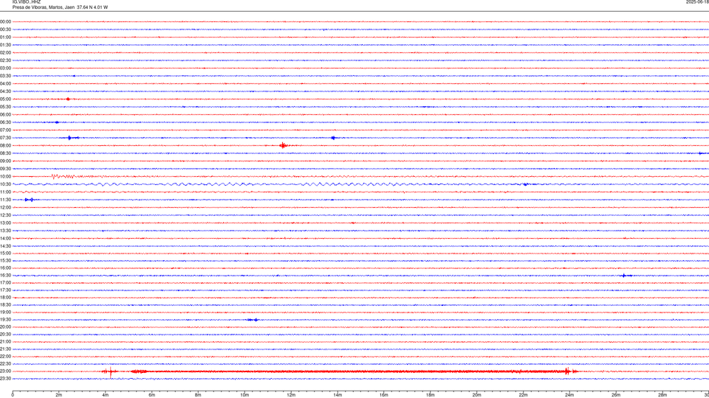The width and height of the screenshot is (709, 398).
Task: Click the 20m tick on the time axis
Action: point(476,395)
